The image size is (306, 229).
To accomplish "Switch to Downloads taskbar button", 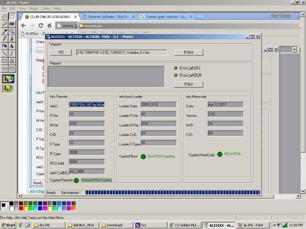I will tap(117, 225).
